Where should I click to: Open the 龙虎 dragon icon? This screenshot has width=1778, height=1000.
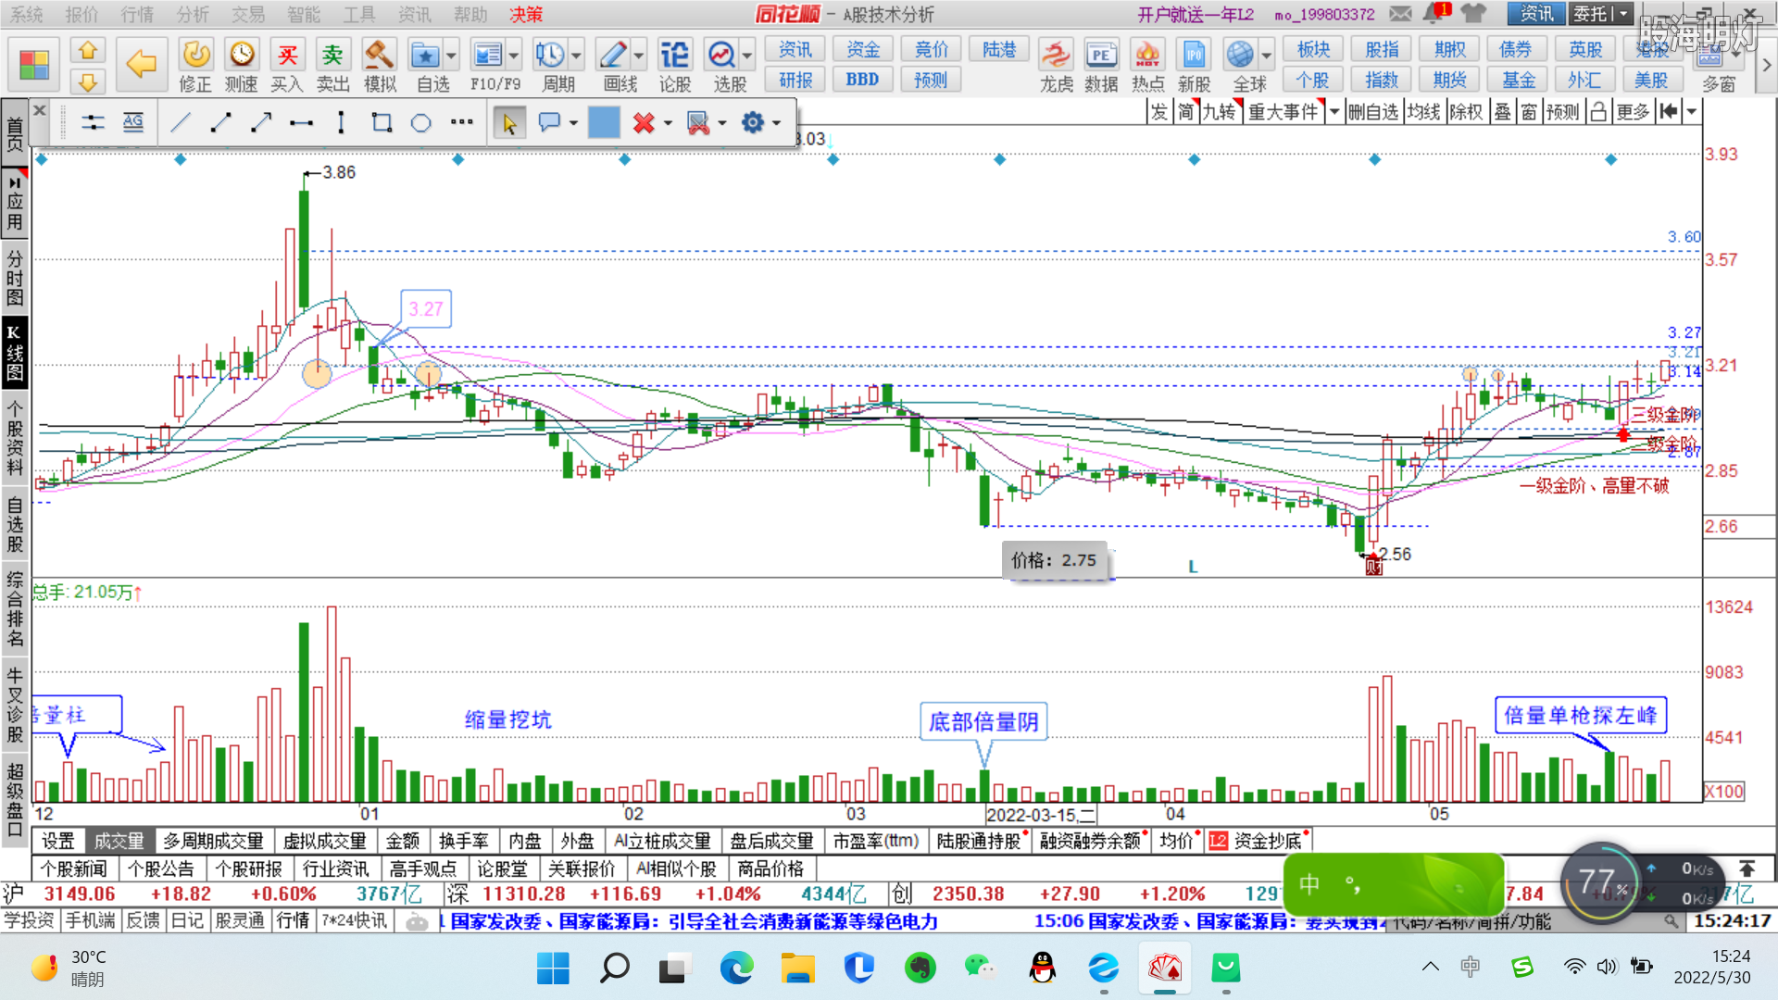[1056, 55]
